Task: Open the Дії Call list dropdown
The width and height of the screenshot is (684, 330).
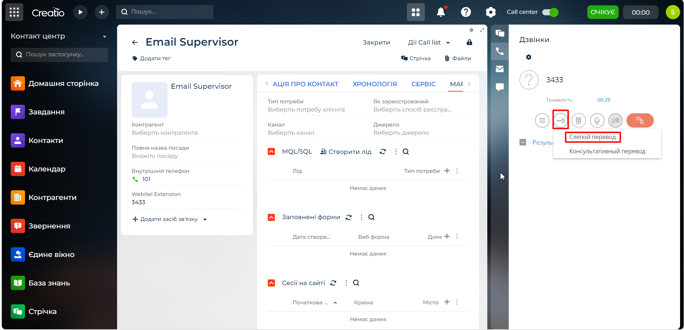Action: pos(429,42)
